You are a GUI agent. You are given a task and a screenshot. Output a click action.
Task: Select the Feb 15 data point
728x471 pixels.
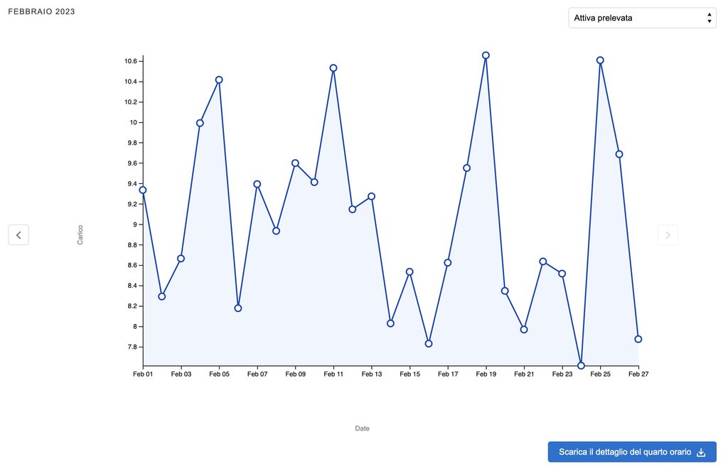409,271
